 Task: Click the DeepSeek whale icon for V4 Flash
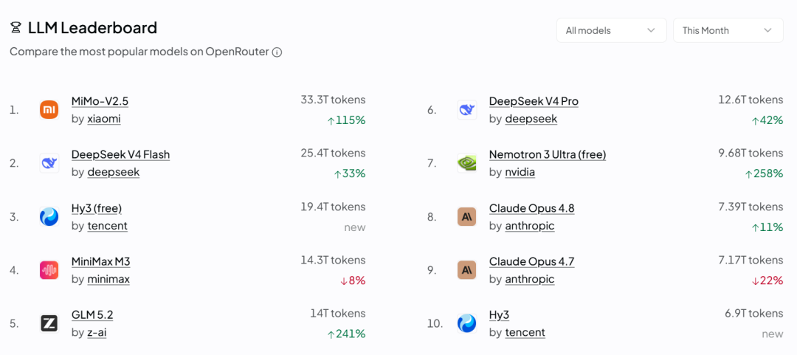coord(49,163)
